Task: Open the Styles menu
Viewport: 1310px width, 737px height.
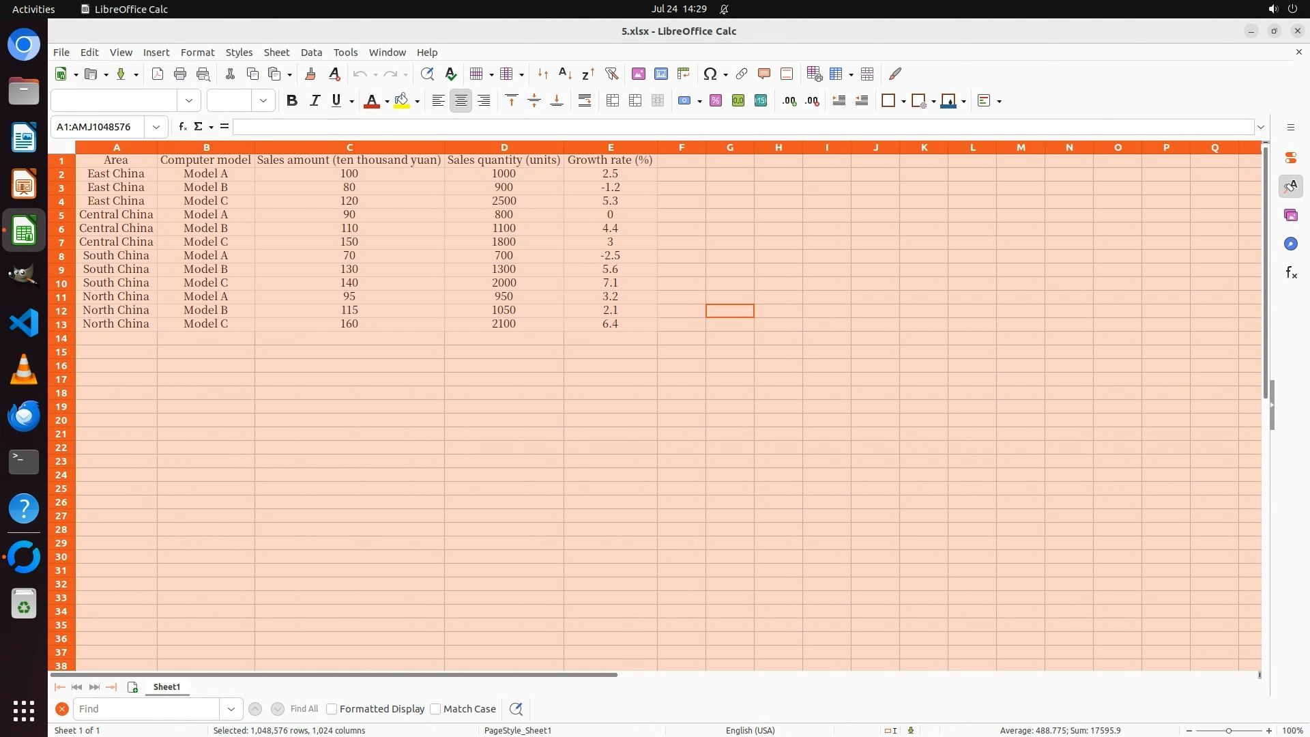Action: tap(239, 53)
